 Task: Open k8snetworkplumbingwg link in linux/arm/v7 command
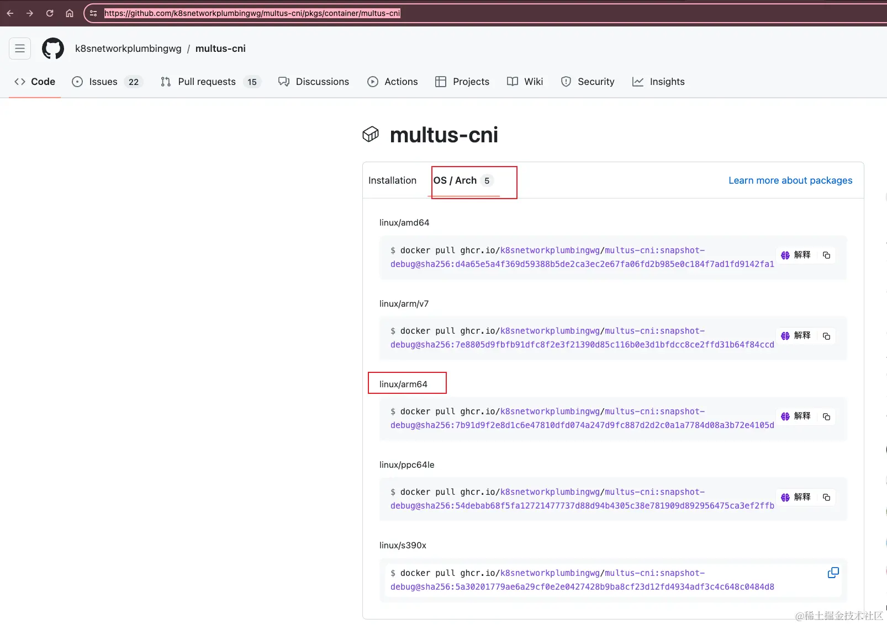[x=550, y=331]
